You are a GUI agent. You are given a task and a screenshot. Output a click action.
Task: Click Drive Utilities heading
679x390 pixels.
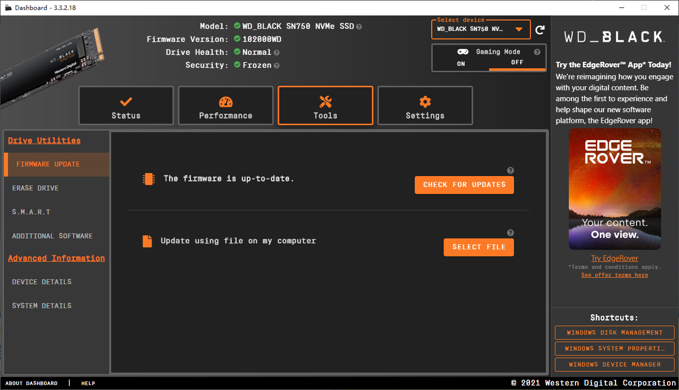44,141
